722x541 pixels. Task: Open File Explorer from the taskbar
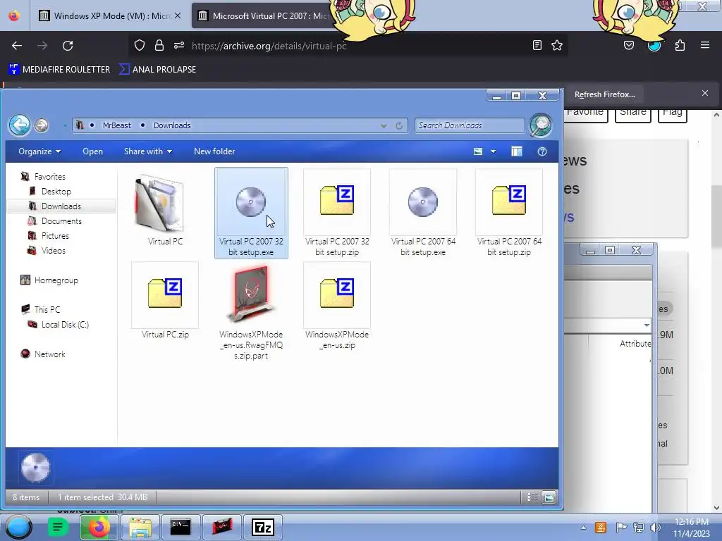[140, 527]
